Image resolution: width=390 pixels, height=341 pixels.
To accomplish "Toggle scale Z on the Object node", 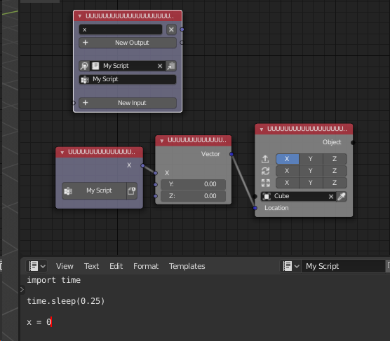I will point(335,183).
